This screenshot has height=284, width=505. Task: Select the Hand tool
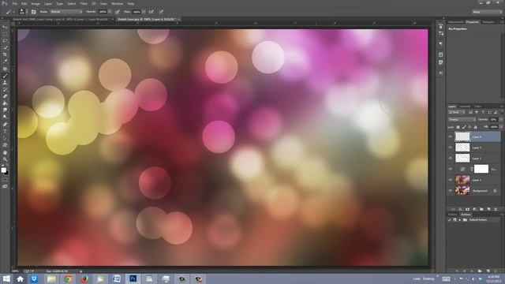(x=5, y=152)
